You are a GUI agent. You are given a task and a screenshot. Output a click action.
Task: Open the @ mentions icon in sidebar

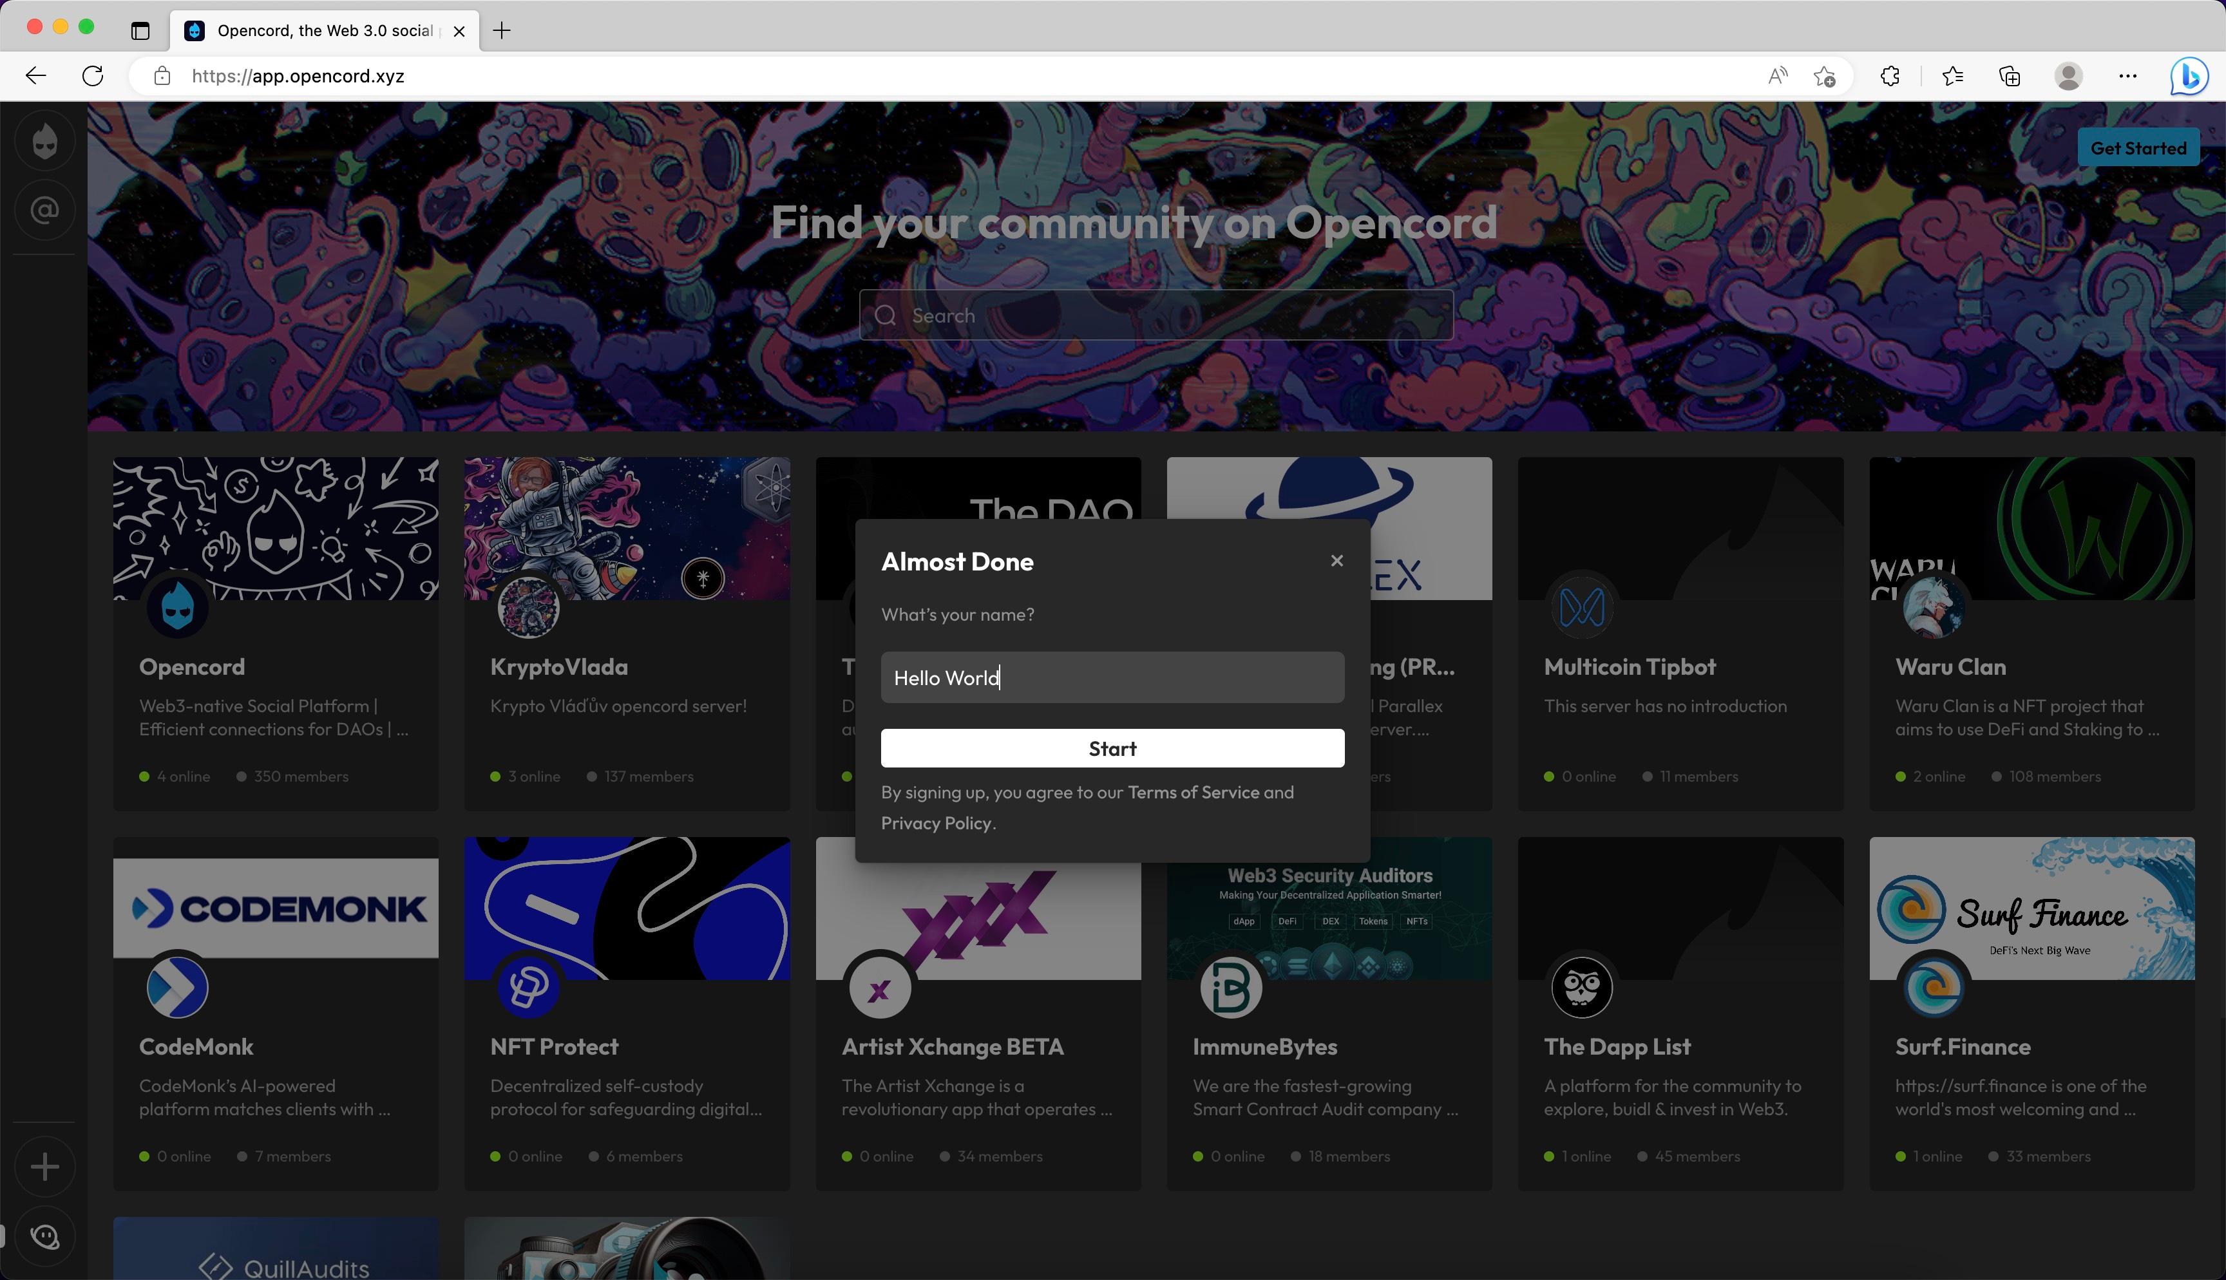[45, 210]
